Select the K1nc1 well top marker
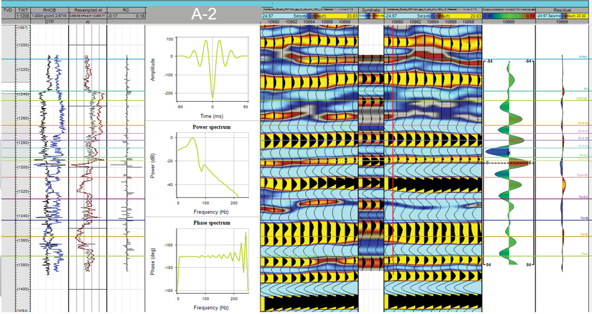 pyautogui.click(x=583, y=56)
